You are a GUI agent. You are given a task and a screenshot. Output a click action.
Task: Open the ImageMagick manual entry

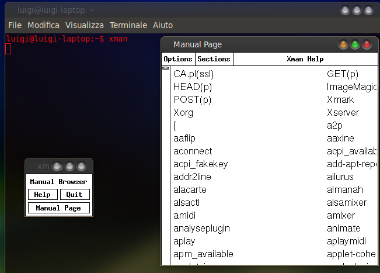pos(351,87)
